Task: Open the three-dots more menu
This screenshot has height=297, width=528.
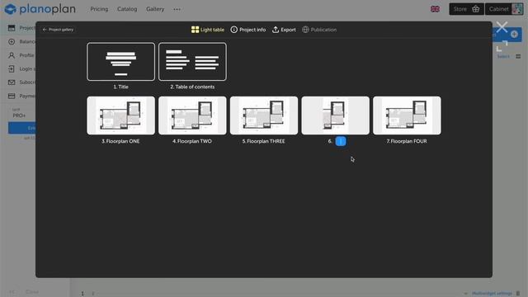Action: (x=177, y=9)
